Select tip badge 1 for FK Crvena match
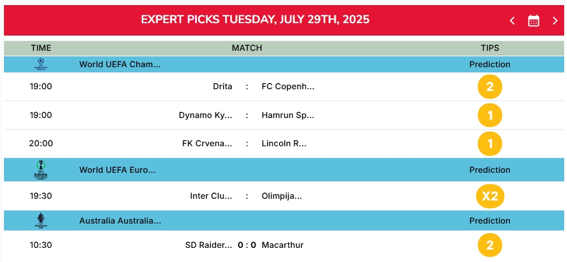The height and width of the screenshot is (262, 567). coord(490,143)
